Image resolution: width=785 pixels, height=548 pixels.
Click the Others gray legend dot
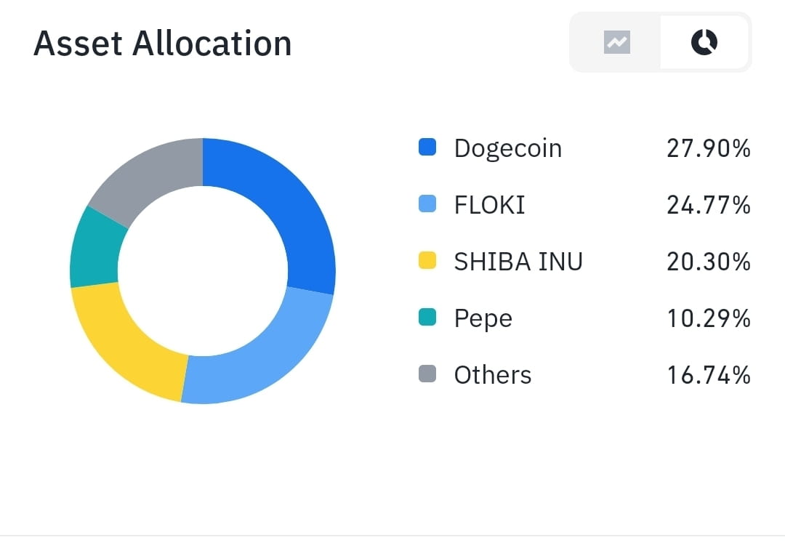427,374
